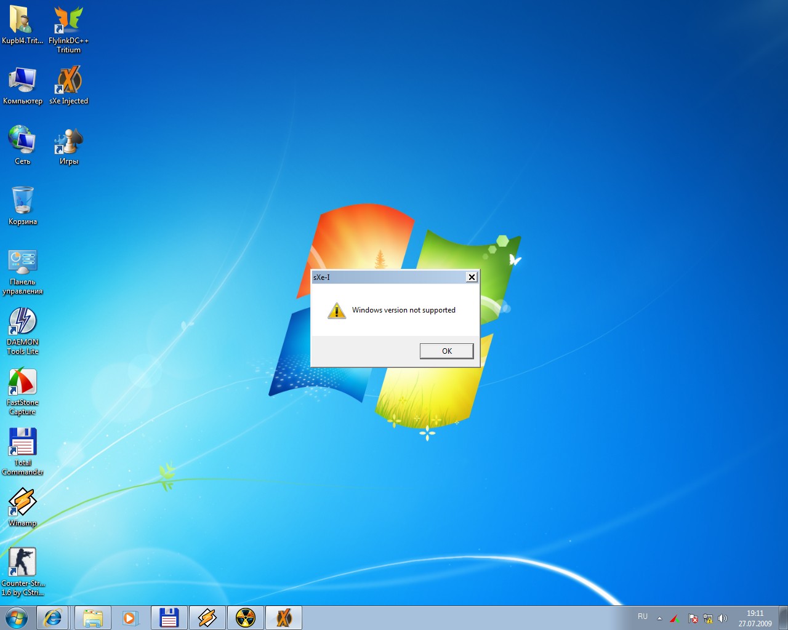Select the Total Commander desktop shortcut

[x=22, y=452]
